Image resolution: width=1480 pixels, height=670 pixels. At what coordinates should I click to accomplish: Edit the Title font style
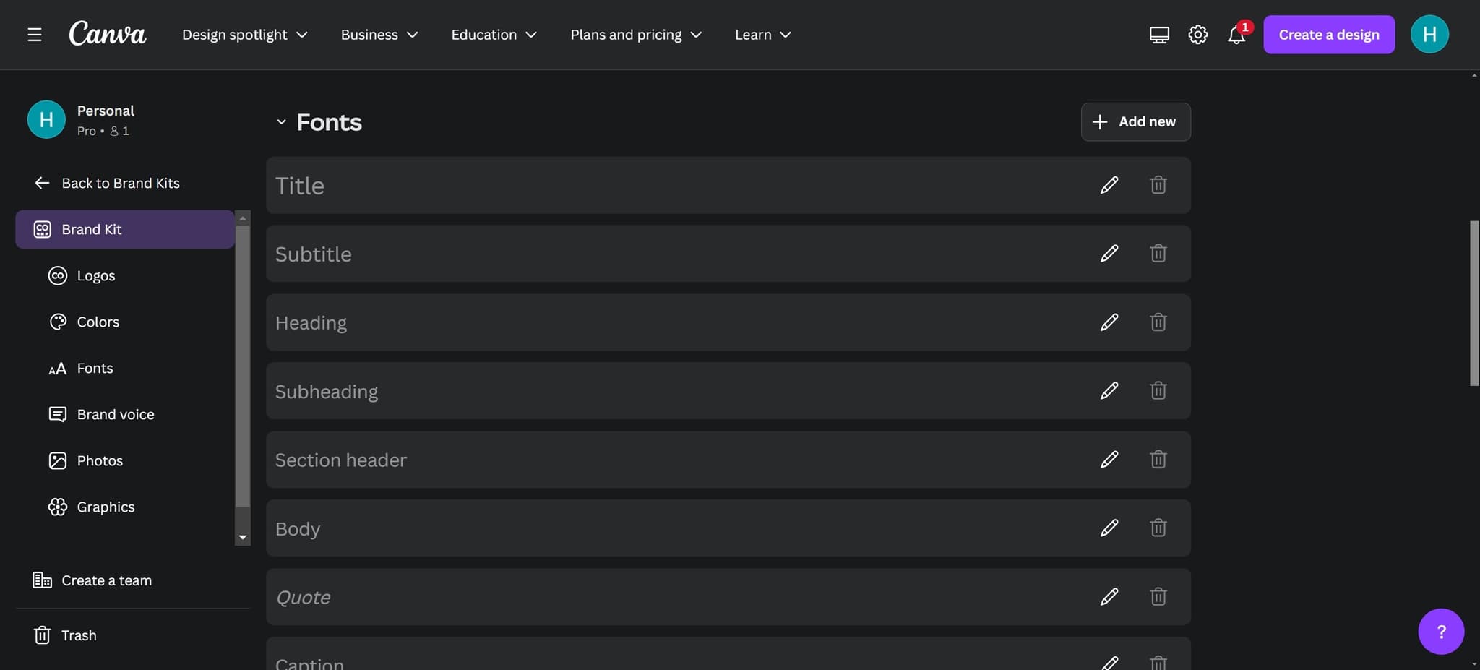(x=1109, y=185)
